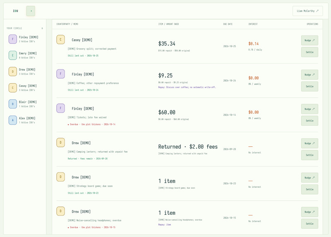Click 'Overdue · the plot thickens · 2026-10-14' status

tap(91, 124)
